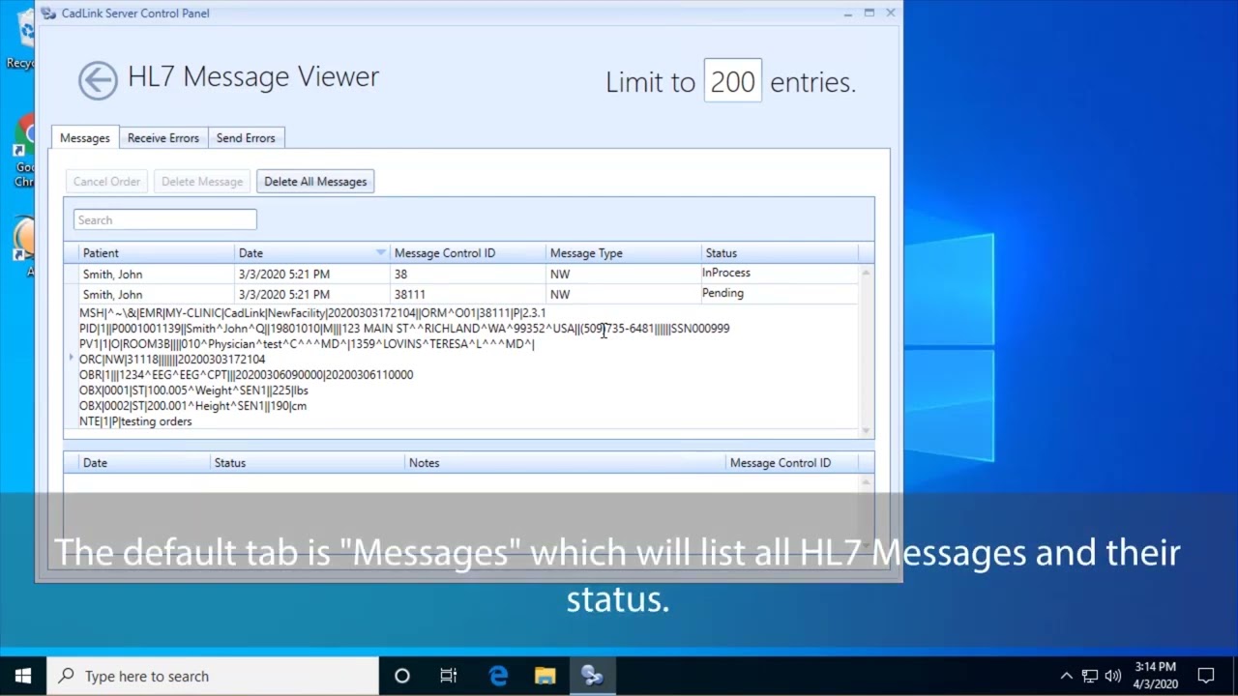The image size is (1238, 696).
Task: Click the Delete Message button
Action: [202, 182]
